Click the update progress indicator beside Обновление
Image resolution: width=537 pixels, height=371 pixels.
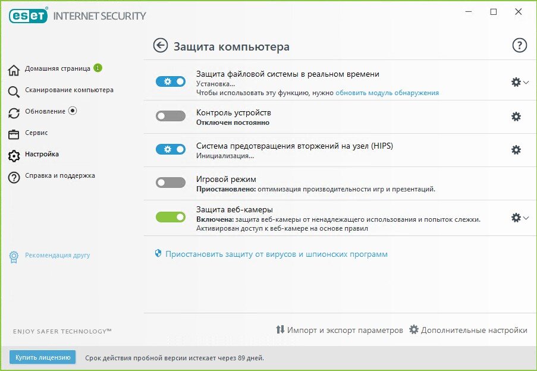click(73, 111)
